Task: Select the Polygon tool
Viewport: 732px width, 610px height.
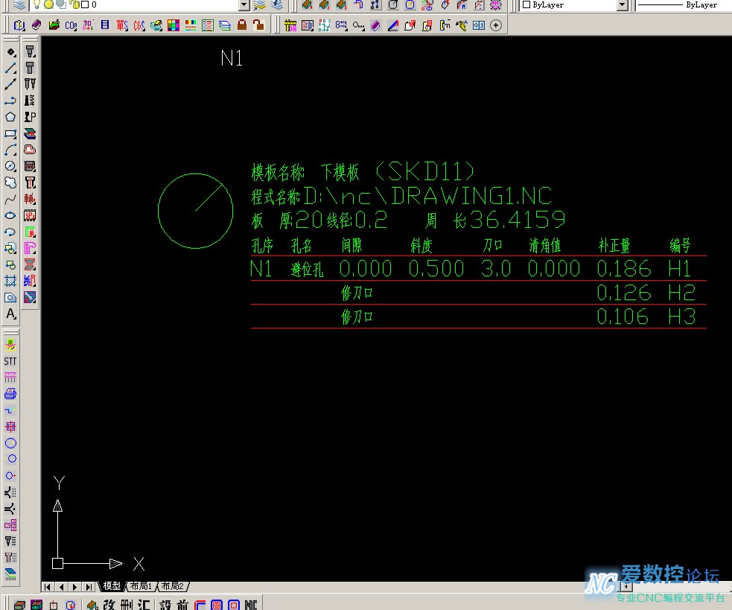Action: [x=10, y=117]
